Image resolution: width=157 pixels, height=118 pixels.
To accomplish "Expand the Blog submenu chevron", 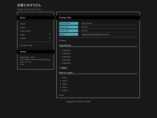I will 50,34.
